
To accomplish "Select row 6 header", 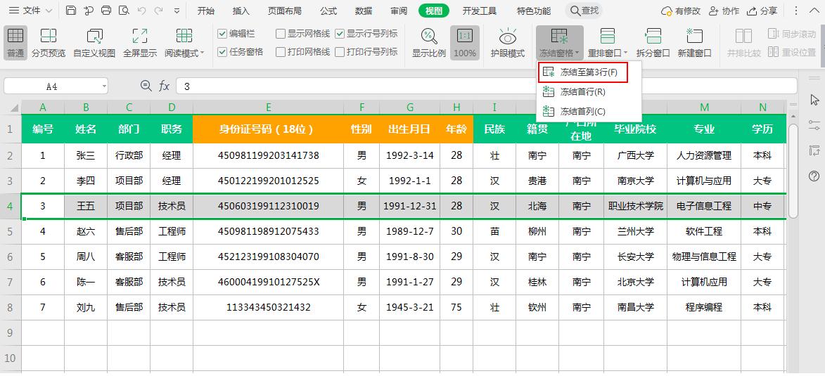I will click(x=11, y=257).
